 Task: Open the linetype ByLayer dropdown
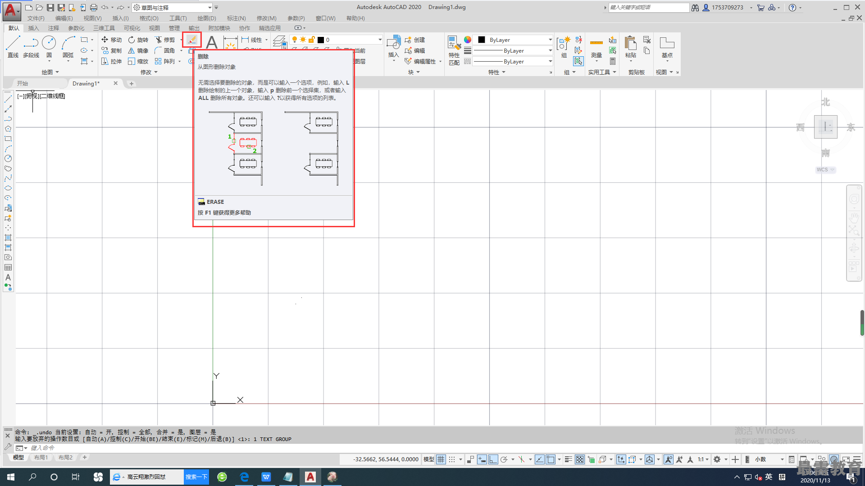(514, 61)
